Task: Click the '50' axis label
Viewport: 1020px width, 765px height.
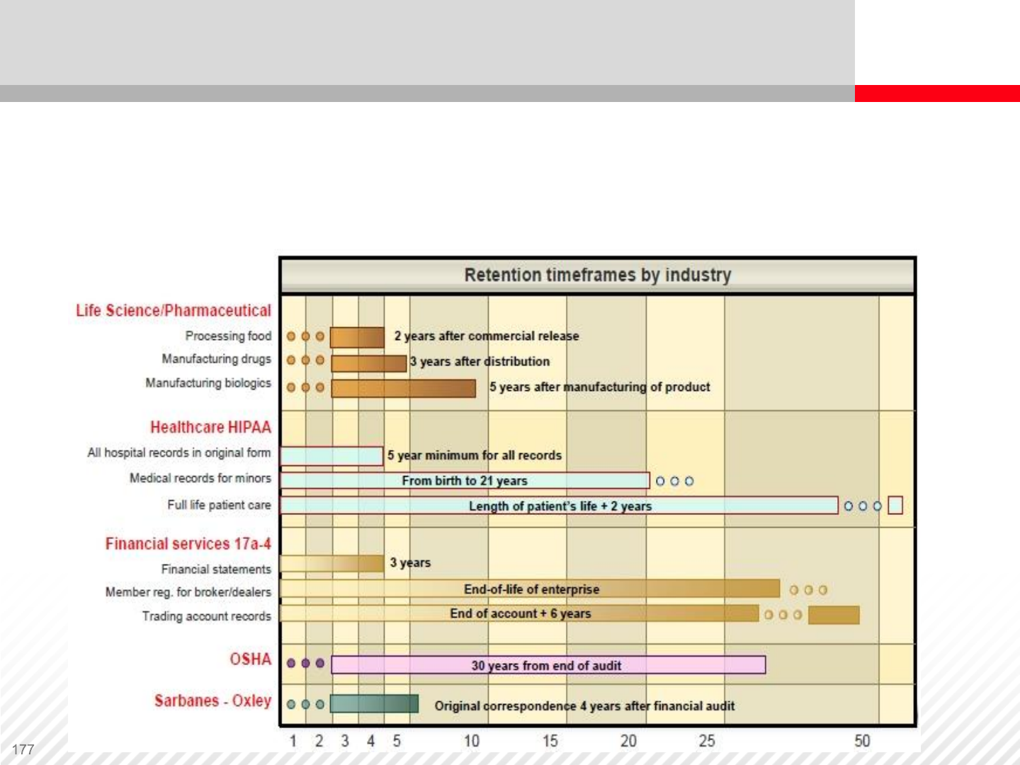Action: (862, 741)
